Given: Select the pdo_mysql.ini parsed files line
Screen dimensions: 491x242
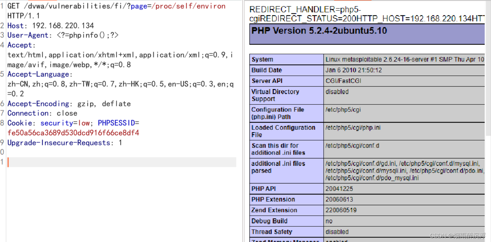Looking at the screenshot, I should pos(372,178).
